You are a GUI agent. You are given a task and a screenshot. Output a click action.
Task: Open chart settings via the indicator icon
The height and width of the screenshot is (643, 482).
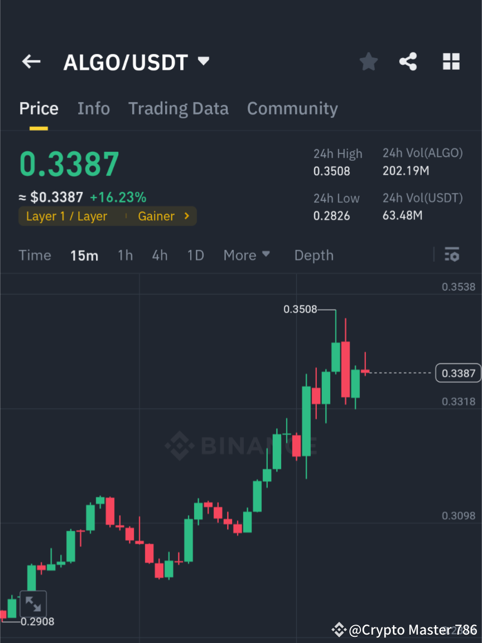pyautogui.click(x=452, y=255)
